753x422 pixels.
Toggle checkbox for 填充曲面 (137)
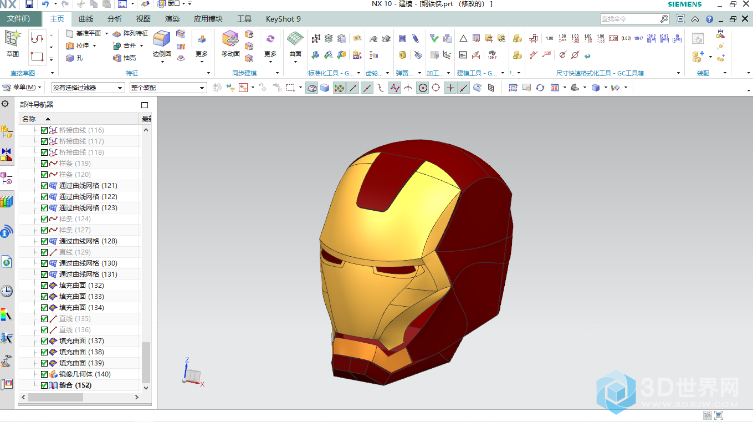click(x=44, y=341)
